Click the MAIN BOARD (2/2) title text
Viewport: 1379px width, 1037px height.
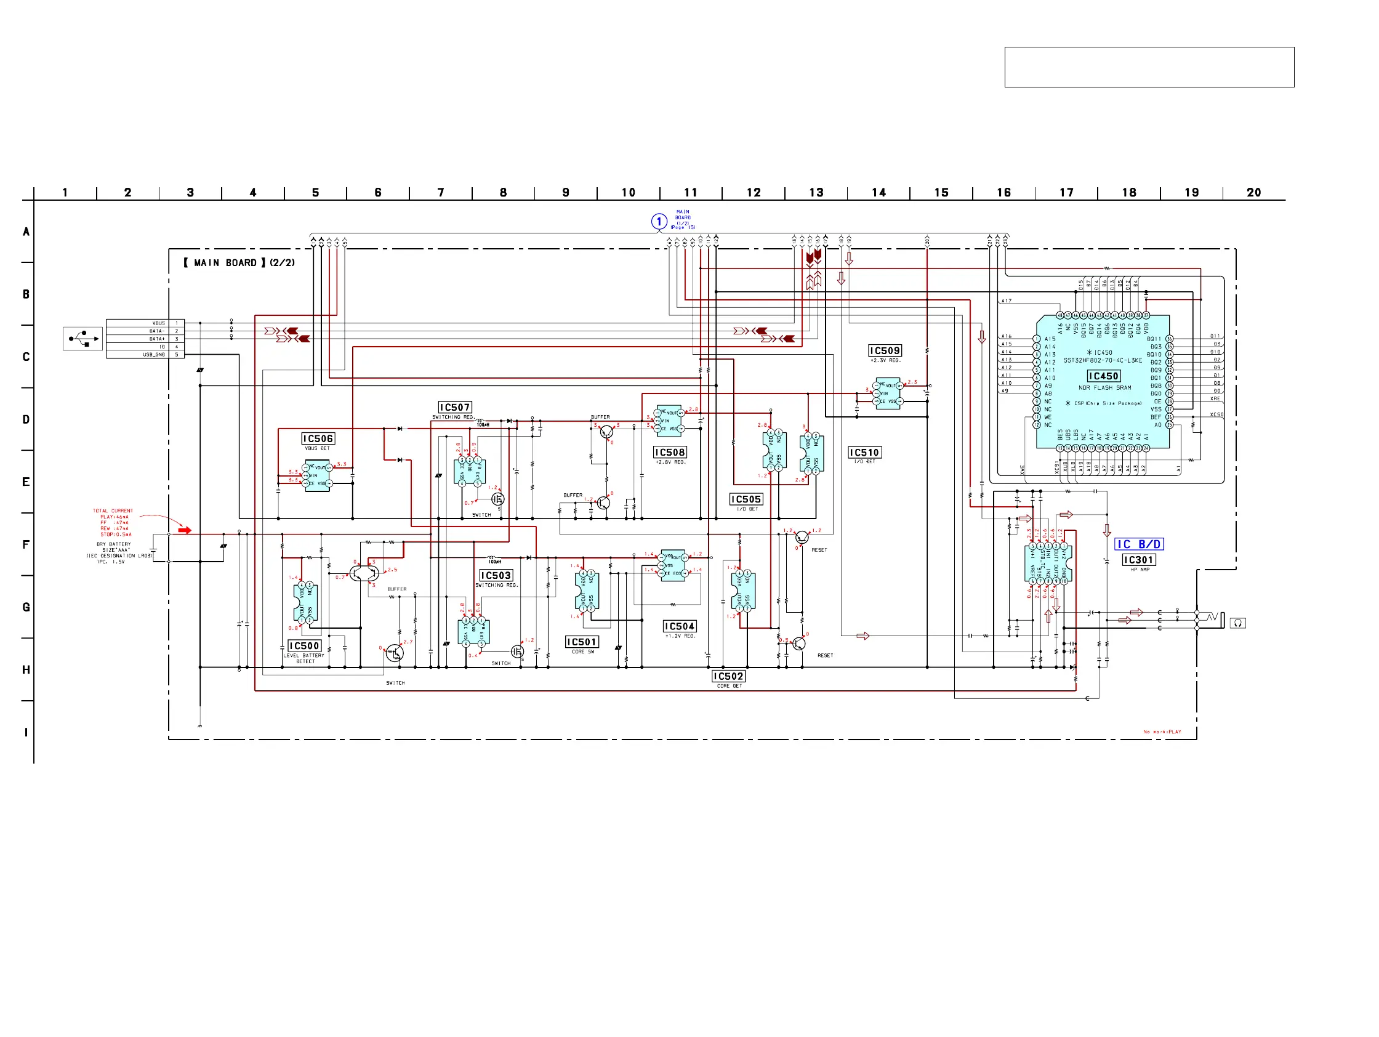point(239,262)
